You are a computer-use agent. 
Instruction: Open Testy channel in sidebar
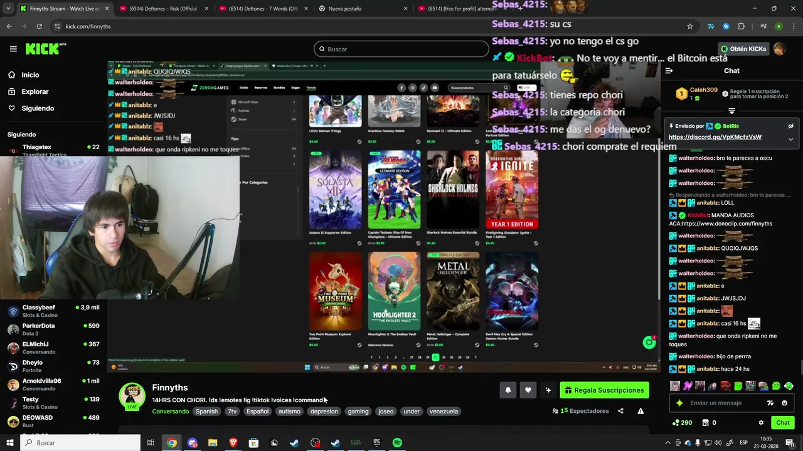53,403
